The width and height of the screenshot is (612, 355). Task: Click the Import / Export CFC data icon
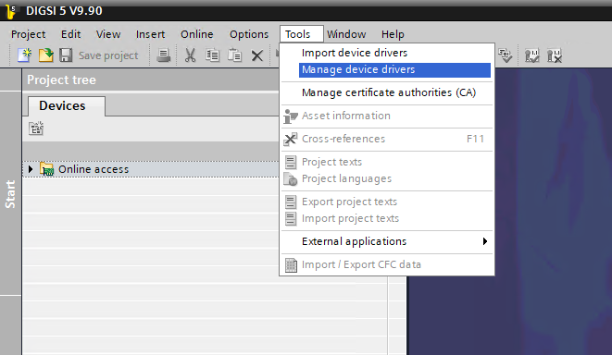[291, 265]
